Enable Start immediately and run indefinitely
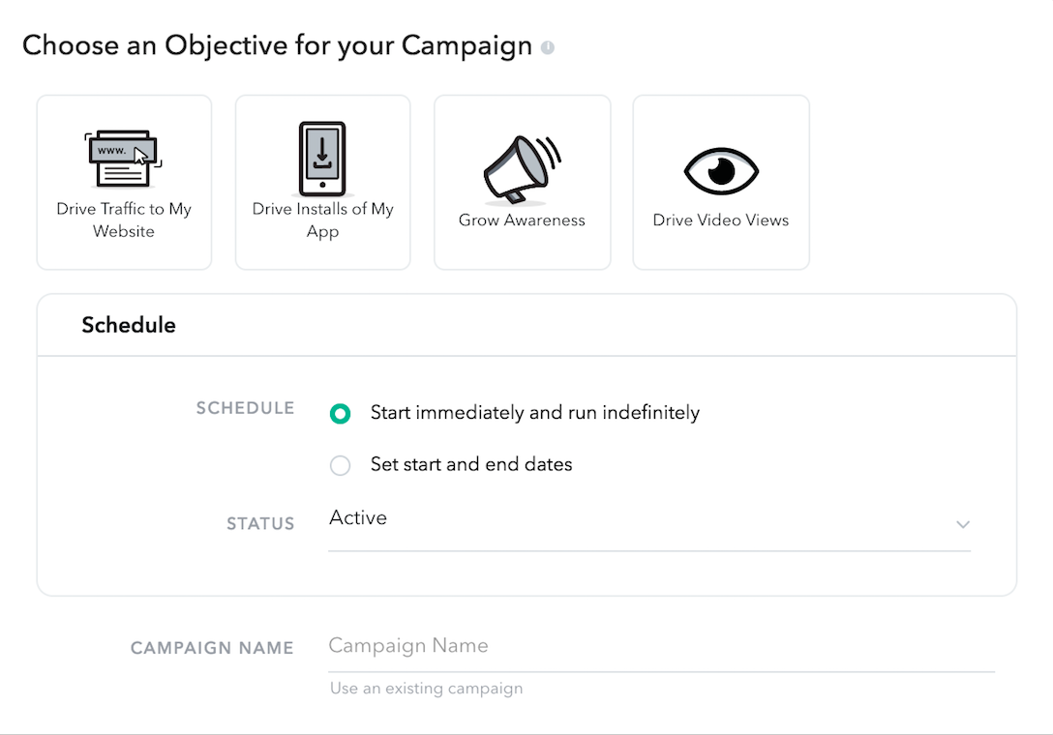 (x=340, y=413)
